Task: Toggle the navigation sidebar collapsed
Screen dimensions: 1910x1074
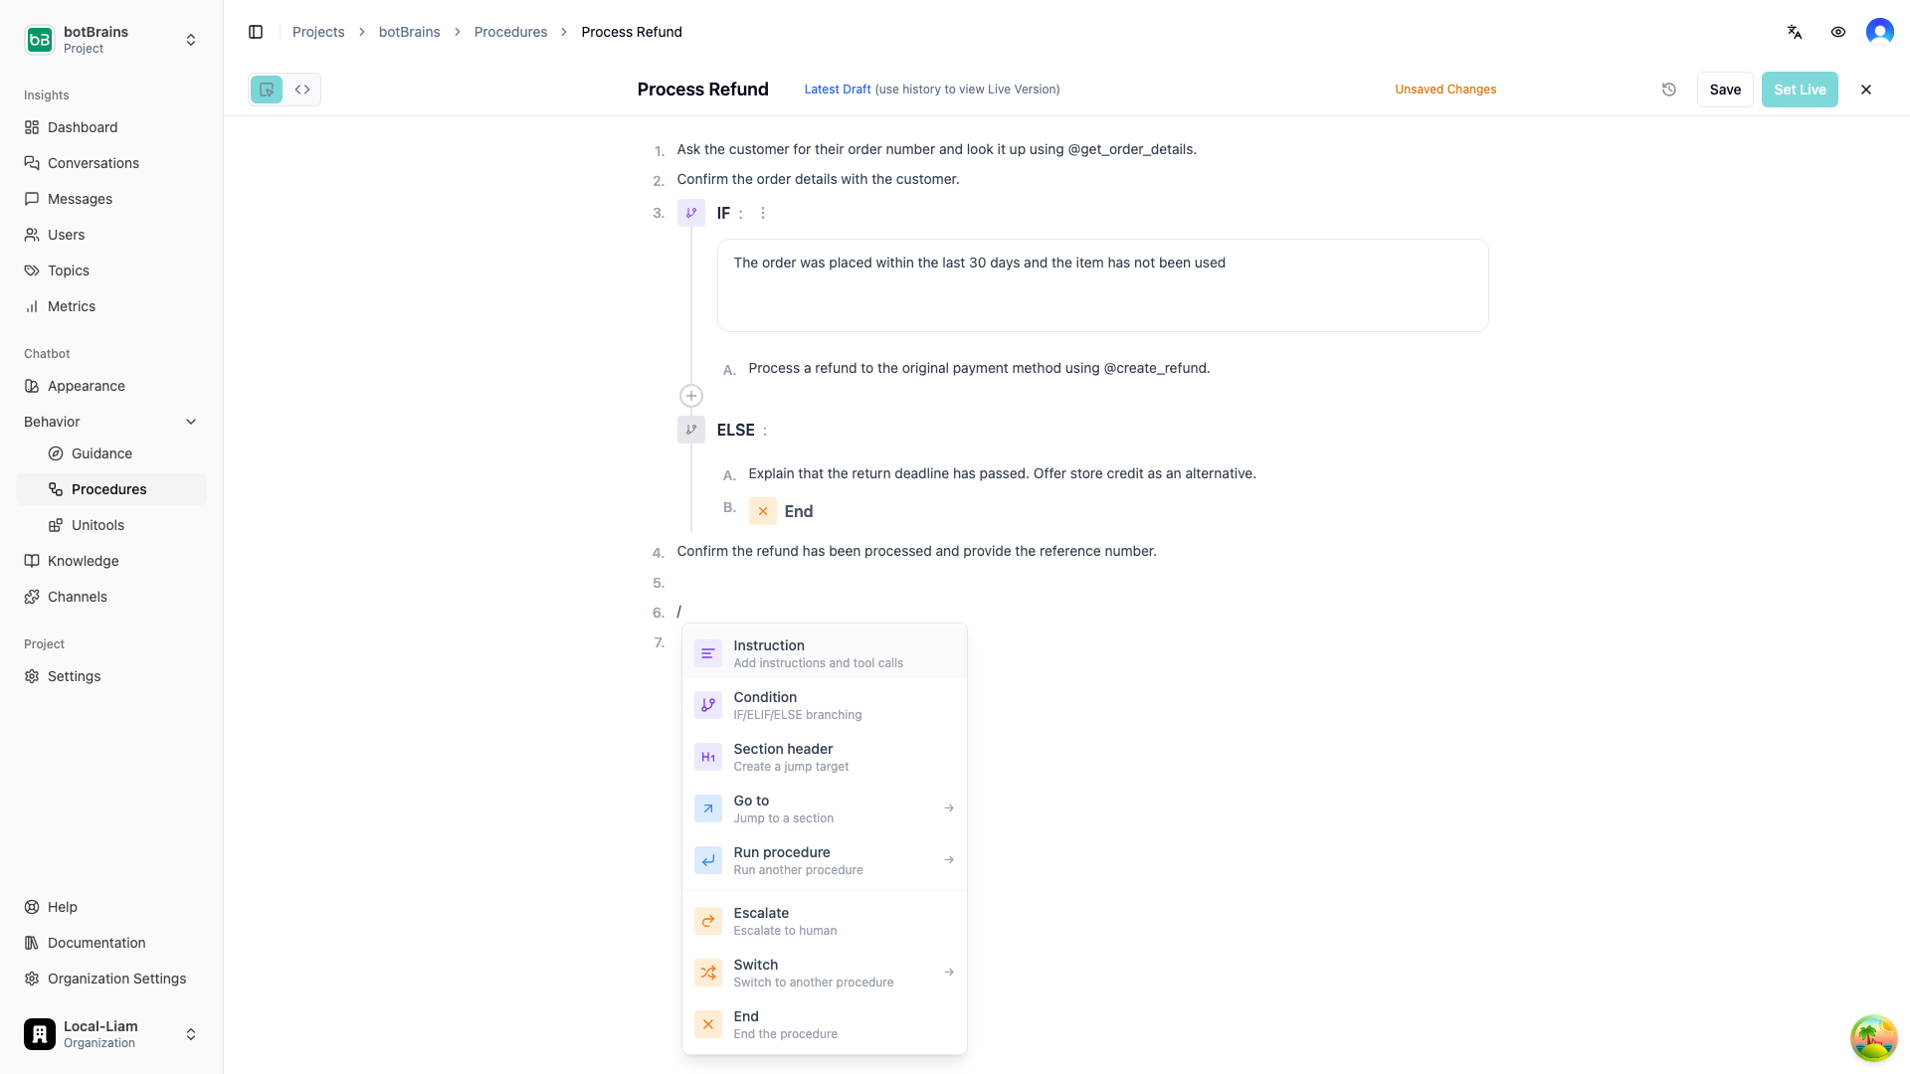Action: [x=256, y=32]
